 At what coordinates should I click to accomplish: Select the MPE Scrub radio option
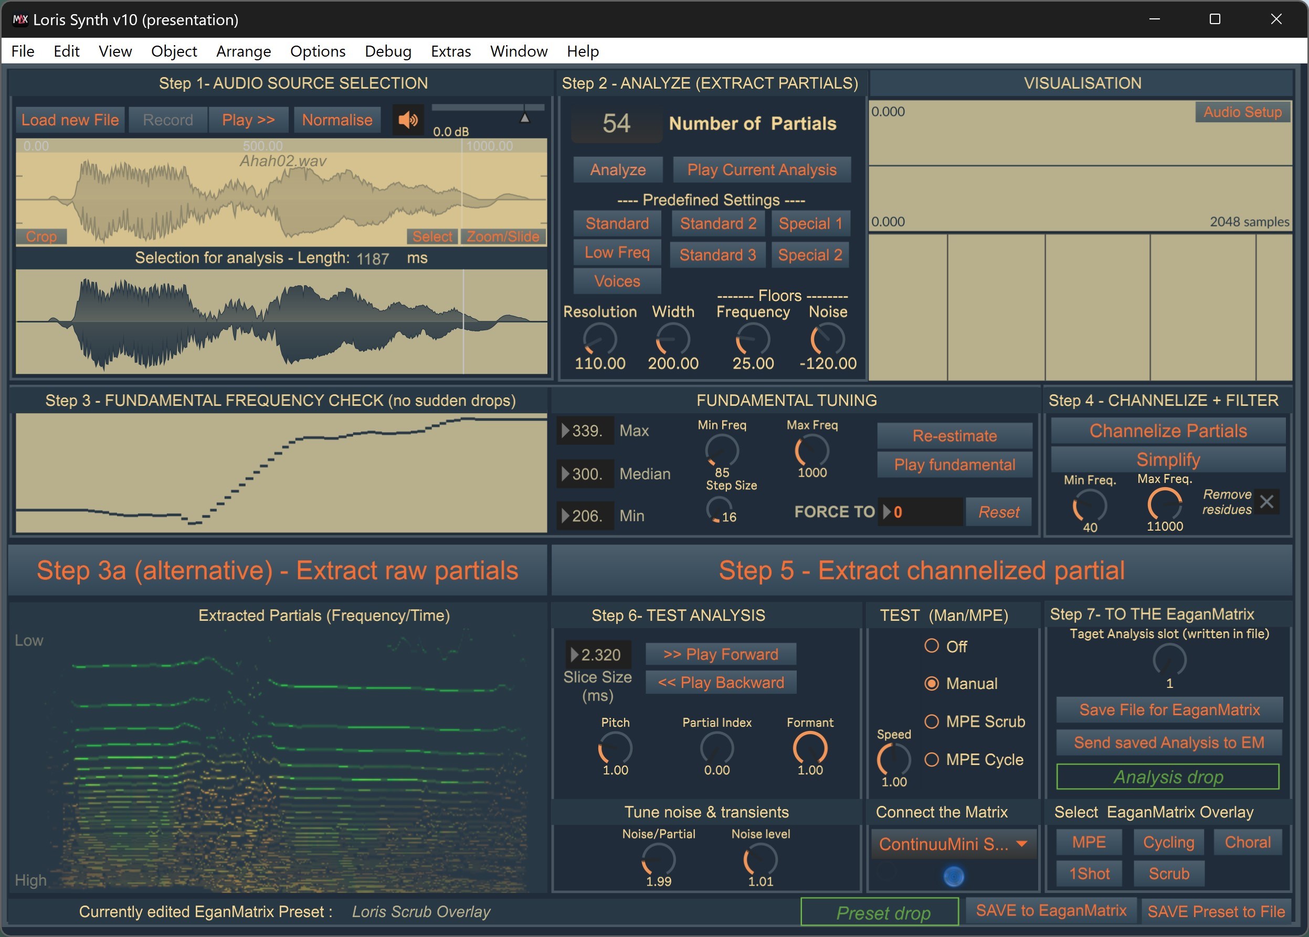click(931, 721)
